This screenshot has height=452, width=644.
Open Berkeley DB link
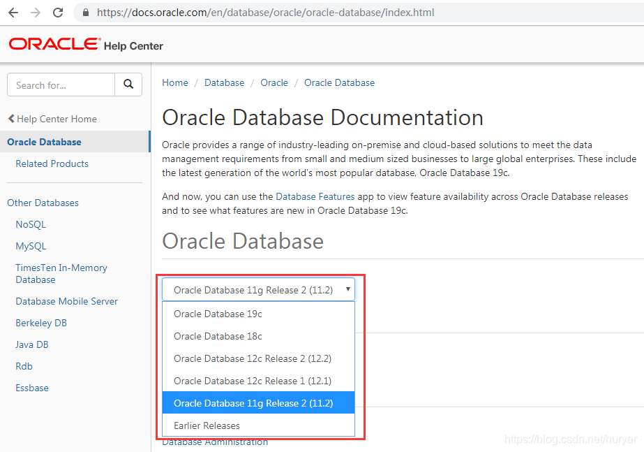(41, 323)
